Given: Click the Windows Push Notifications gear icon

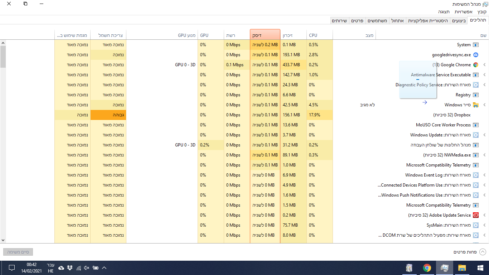Looking at the screenshot, I should click(x=475, y=195).
